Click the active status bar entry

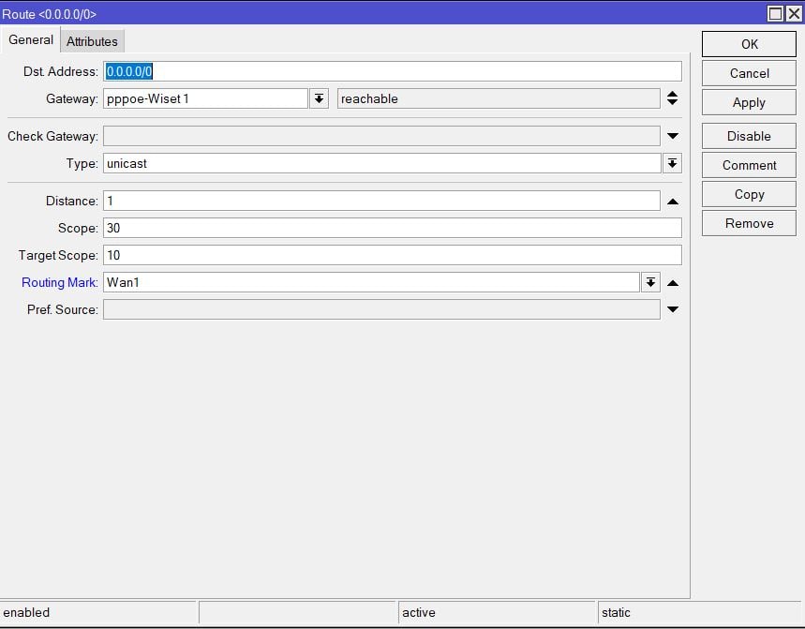(x=497, y=612)
